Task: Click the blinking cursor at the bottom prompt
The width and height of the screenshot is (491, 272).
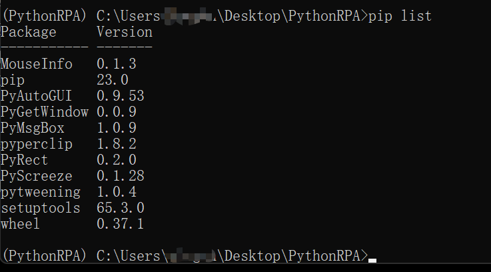Action: click(372, 261)
